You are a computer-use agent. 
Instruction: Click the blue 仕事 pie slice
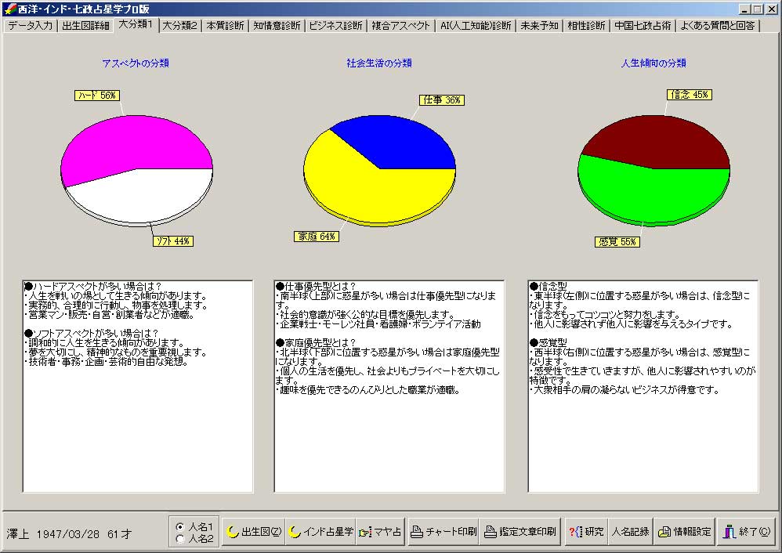coord(399,142)
